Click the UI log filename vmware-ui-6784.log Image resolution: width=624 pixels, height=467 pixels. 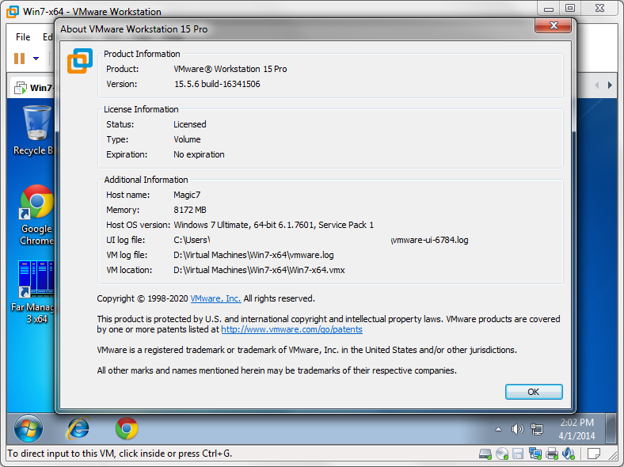(430, 240)
